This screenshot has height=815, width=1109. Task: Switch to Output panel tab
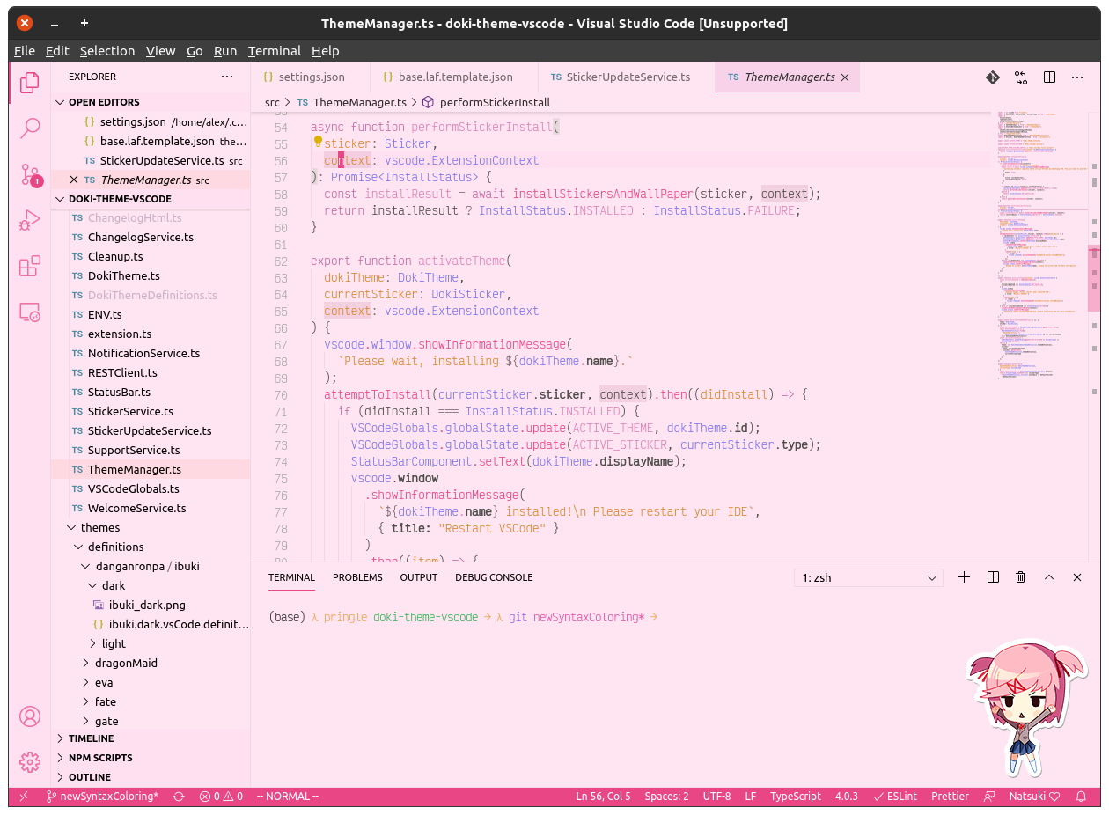[x=419, y=577]
